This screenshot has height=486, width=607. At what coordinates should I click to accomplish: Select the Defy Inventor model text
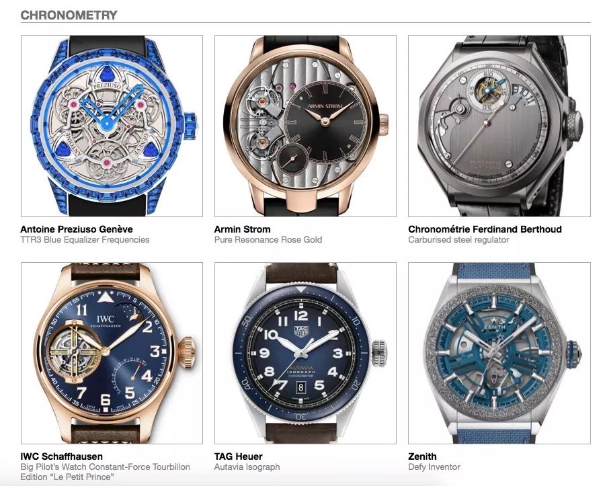point(434,467)
